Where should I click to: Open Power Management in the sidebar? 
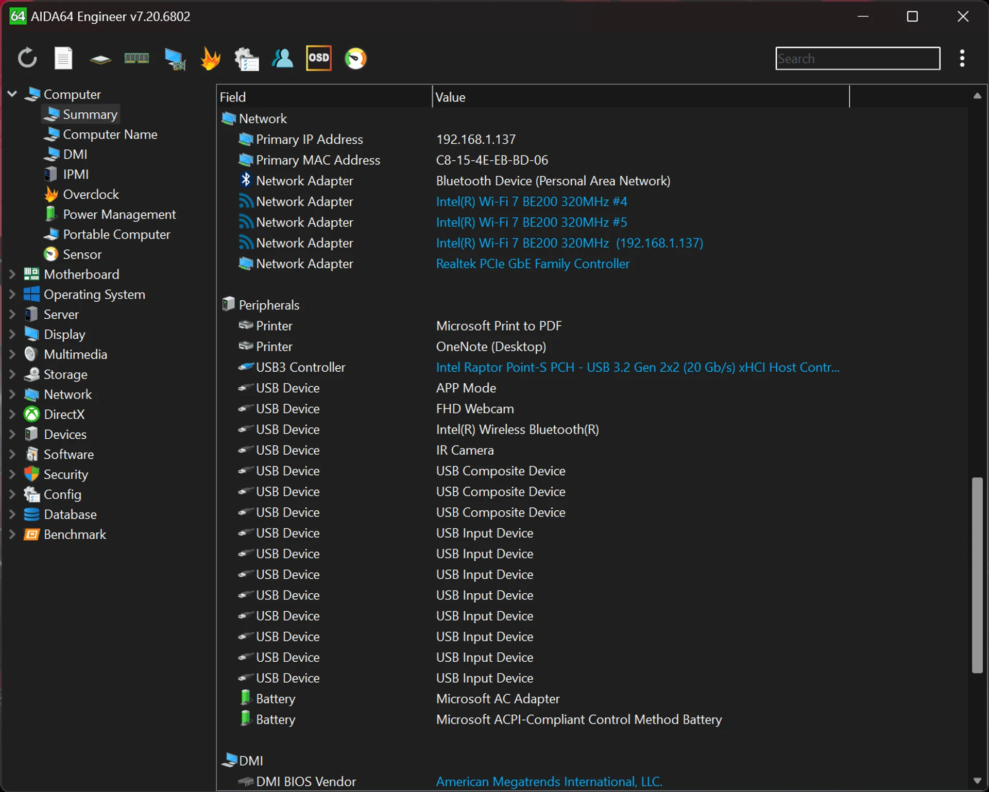point(110,214)
